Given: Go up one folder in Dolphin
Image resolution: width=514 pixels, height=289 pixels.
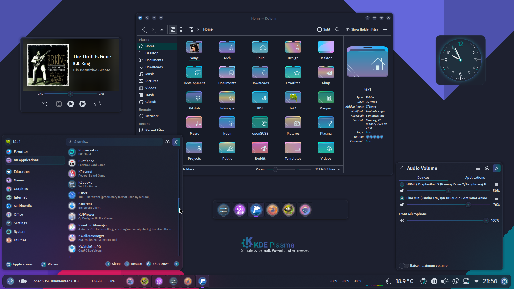Looking at the screenshot, I should click(162, 29).
